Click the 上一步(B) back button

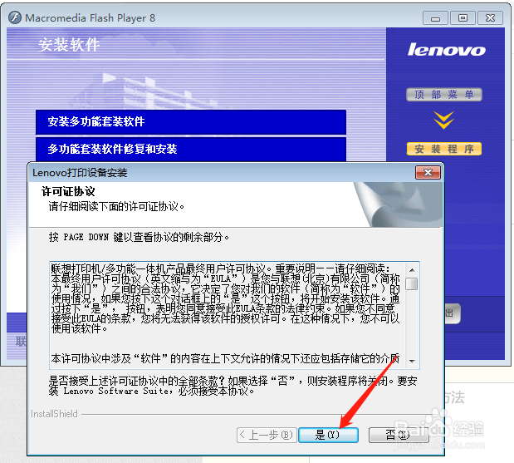coord(267,435)
